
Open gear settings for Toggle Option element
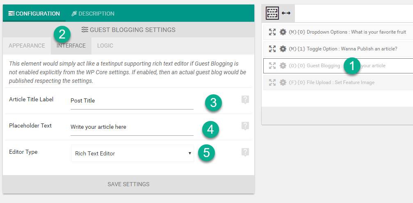[283, 49]
